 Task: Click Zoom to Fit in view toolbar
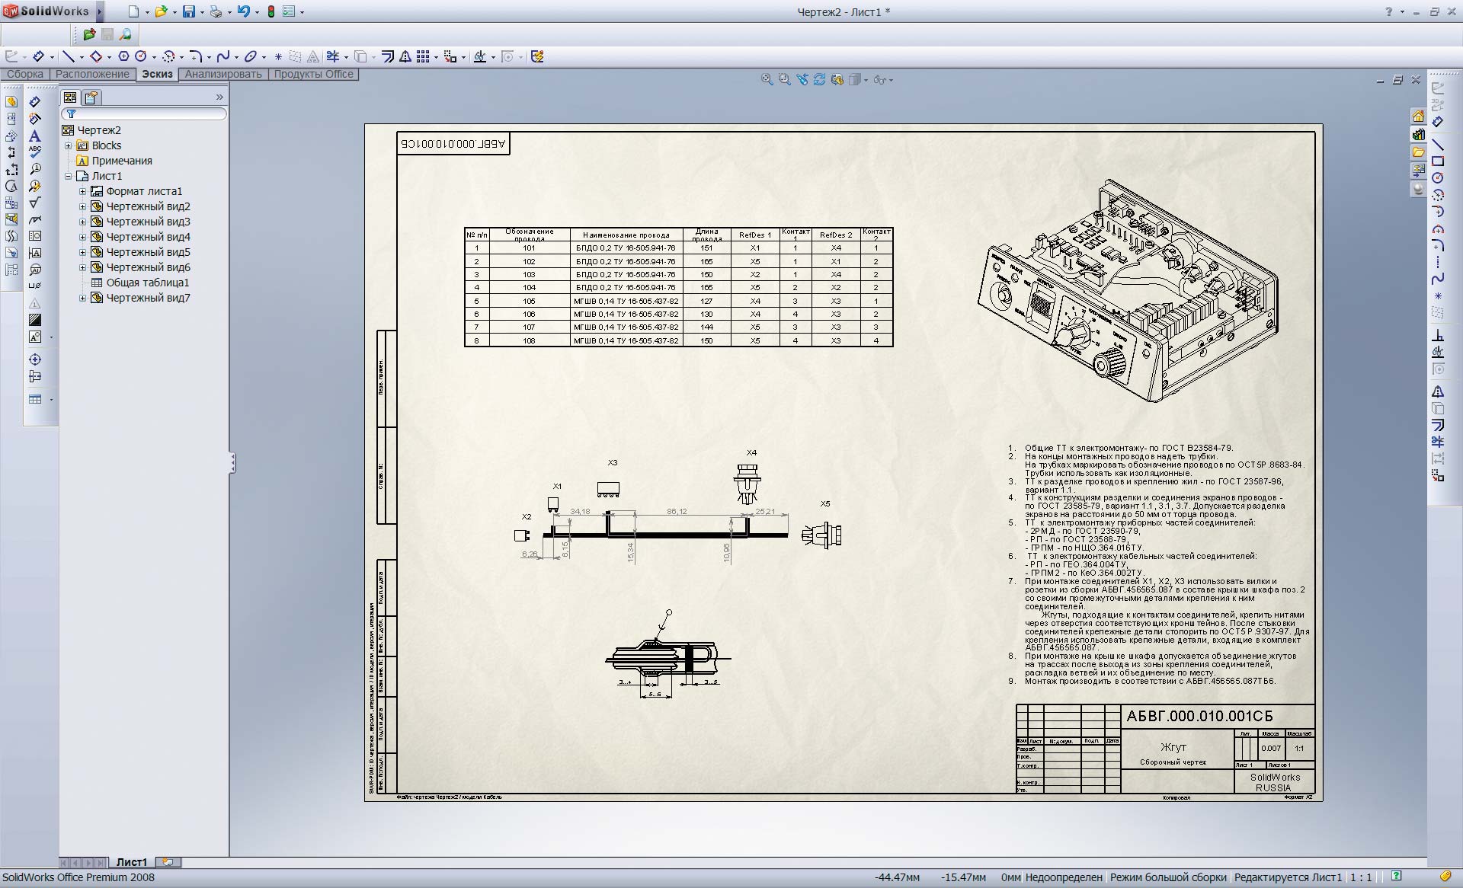(x=767, y=79)
